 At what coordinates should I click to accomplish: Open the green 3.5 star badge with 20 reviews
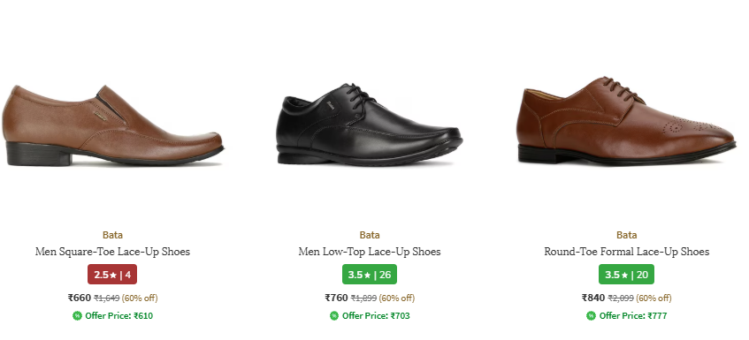626,275
